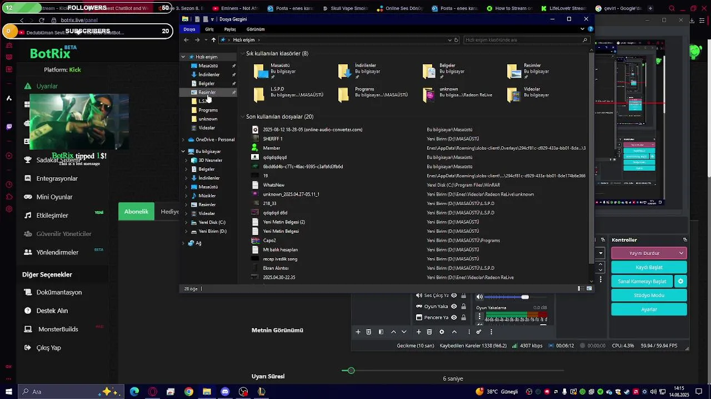This screenshot has height=399, width=711.
Task: Toggle visibility of Ses Çıkış Ya source
Action: (x=454, y=296)
